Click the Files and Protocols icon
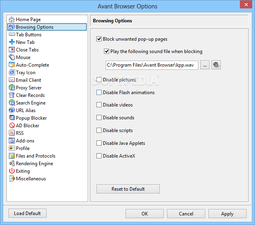This screenshot has width=255, height=225. [x=12, y=156]
